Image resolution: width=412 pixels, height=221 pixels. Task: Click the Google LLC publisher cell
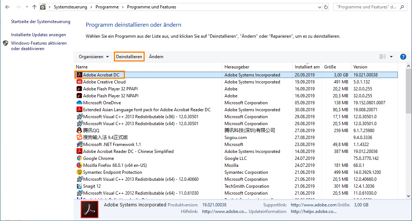pos(236,158)
